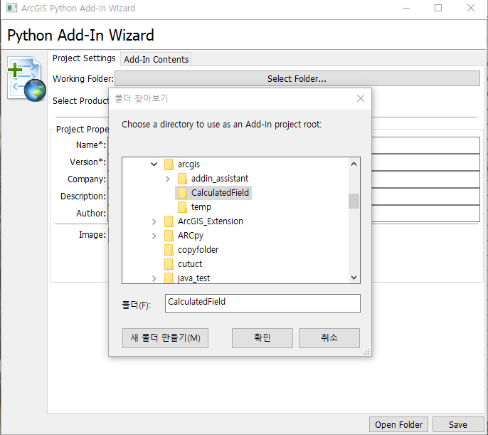Click the Add-In Wizard globe logo
Image resolution: width=488 pixels, height=435 pixels.
(x=26, y=79)
